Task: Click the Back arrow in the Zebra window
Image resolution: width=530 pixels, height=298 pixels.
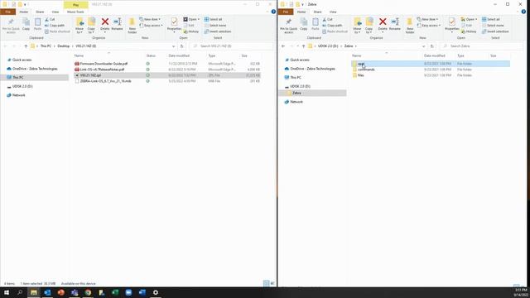Action: (283, 46)
